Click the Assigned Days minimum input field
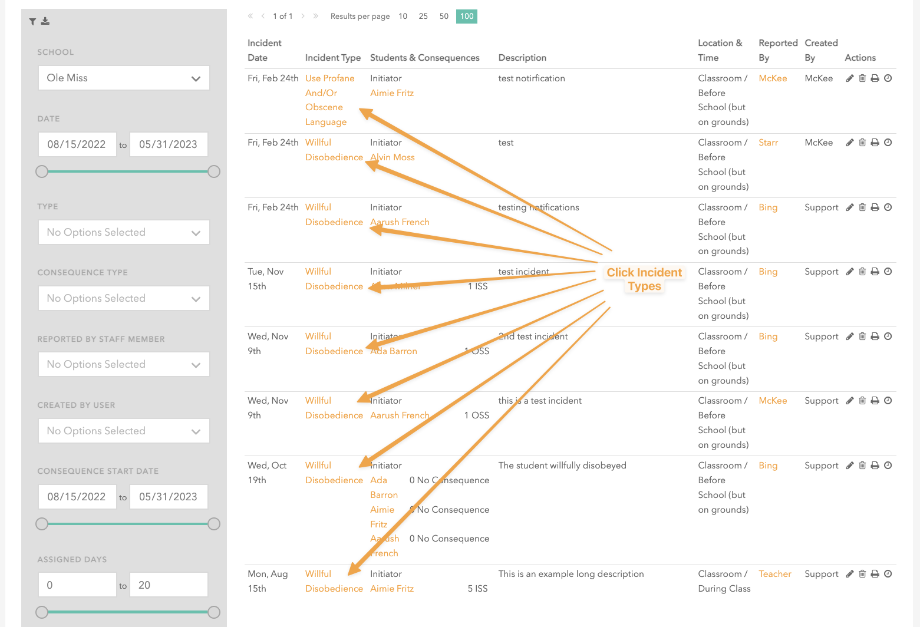920x627 pixels. (77, 585)
